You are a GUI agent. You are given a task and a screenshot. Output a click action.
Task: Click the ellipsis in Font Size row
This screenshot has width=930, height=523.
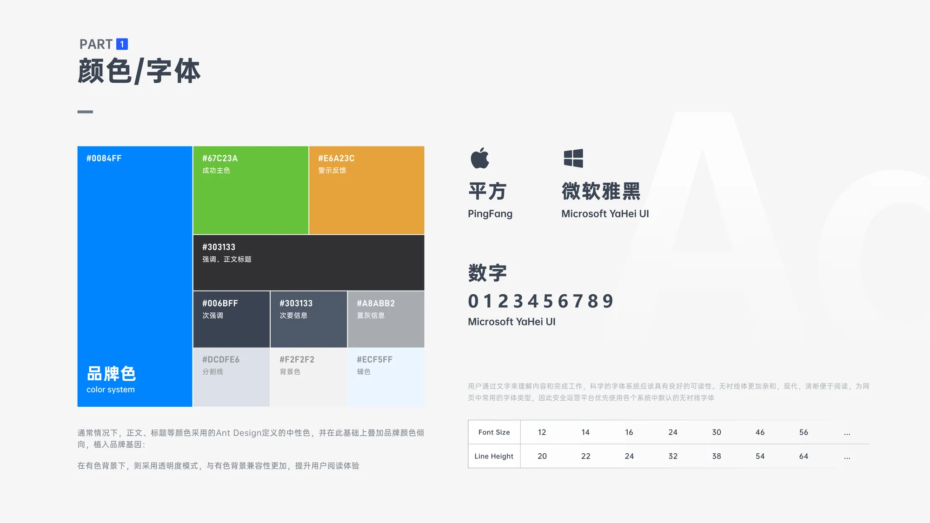[847, 434]
